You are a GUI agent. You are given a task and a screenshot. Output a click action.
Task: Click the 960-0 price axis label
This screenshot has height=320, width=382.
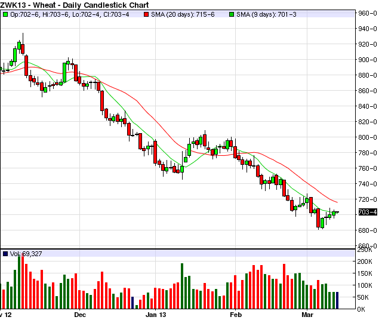point(368,13)
